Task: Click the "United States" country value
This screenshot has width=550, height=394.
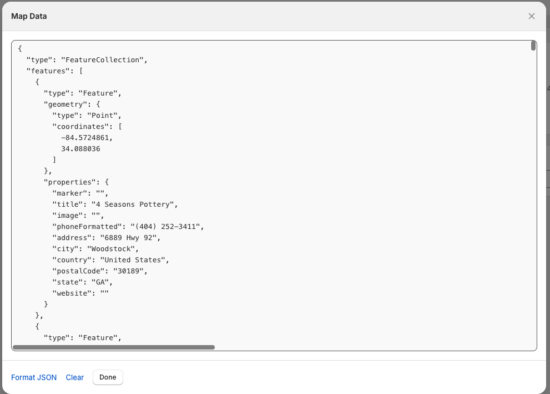Action: pos(134,260)
